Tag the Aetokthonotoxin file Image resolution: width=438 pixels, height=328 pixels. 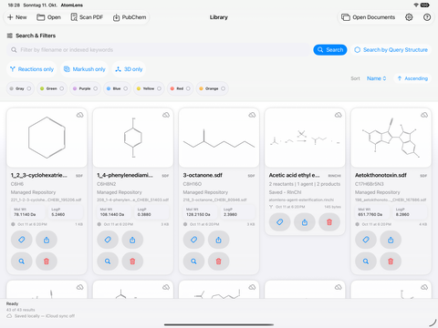tap(366, 240)
